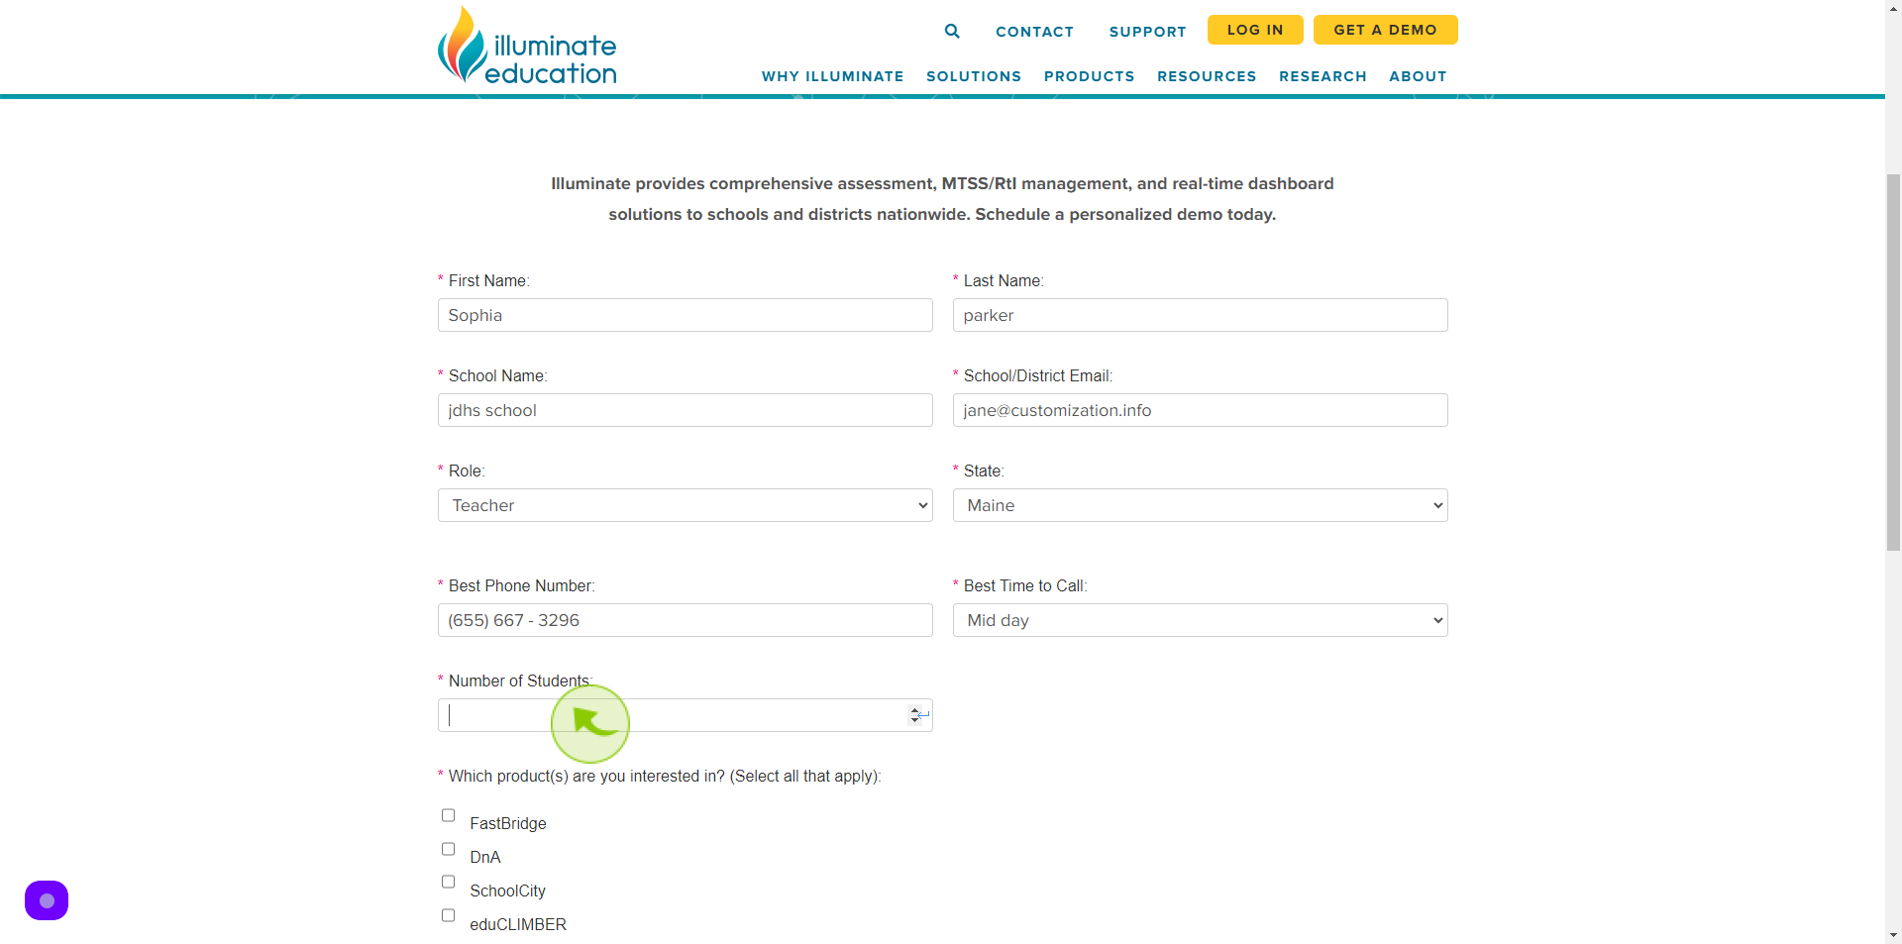This screenshot has width=1902, height=944.
Task: Click the page vertical scrollbar thumb
Action: 1893,362
